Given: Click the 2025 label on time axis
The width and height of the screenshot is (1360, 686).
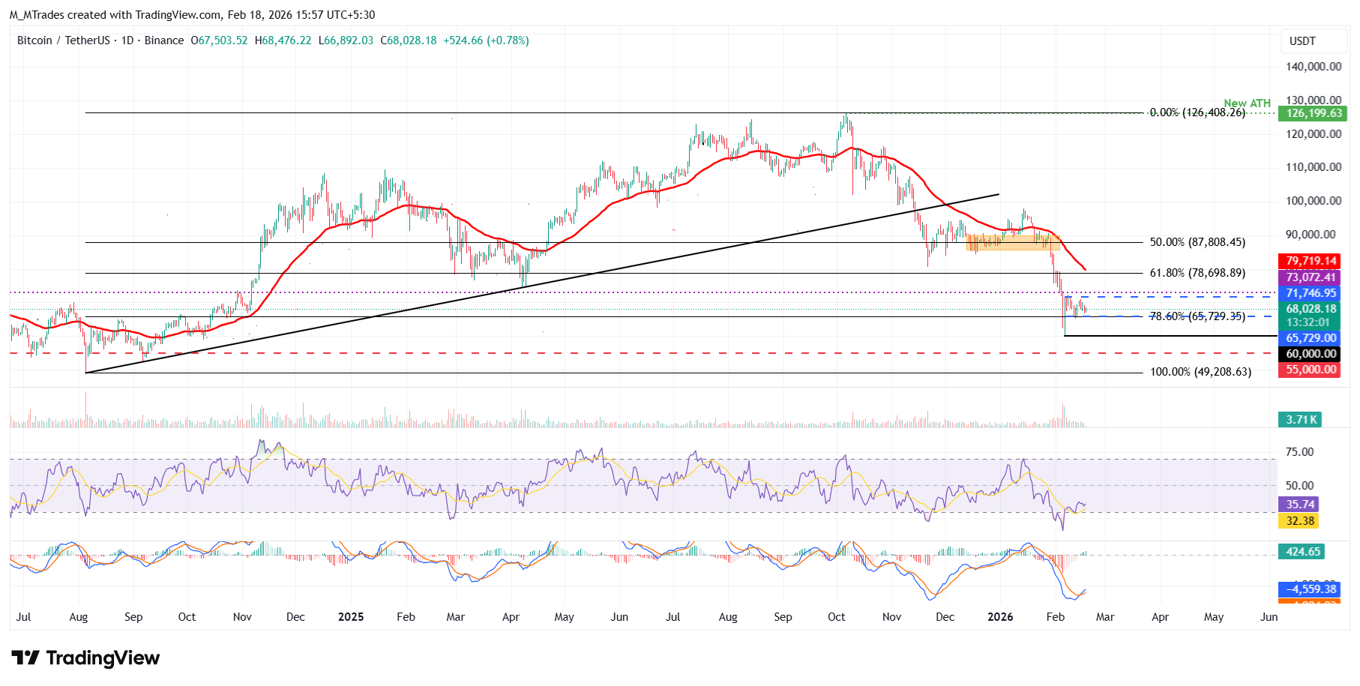Looking at the screenshot, I should pos(351,617).
